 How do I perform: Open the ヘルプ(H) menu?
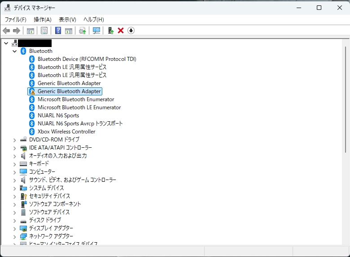tap(93, 20)
